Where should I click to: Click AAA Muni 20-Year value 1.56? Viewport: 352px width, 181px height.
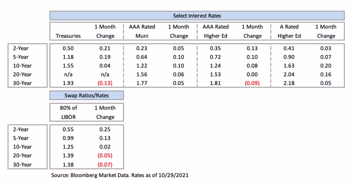(x=142, y=74)
